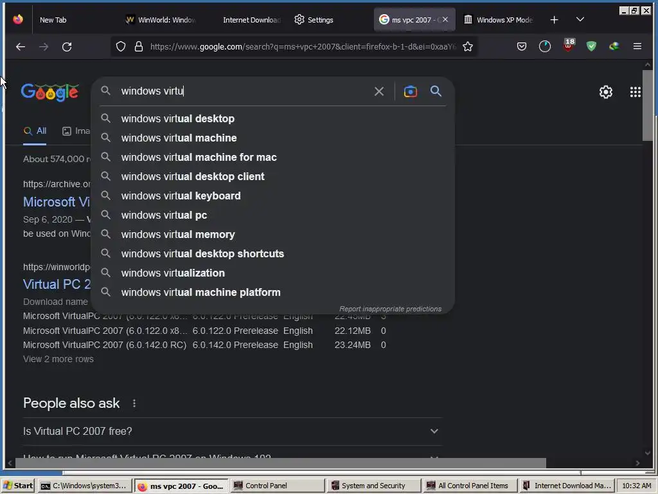658x494 pixels.
Task: Click the address bar URL
Action: pyautogui.click(x=303, y=46)
